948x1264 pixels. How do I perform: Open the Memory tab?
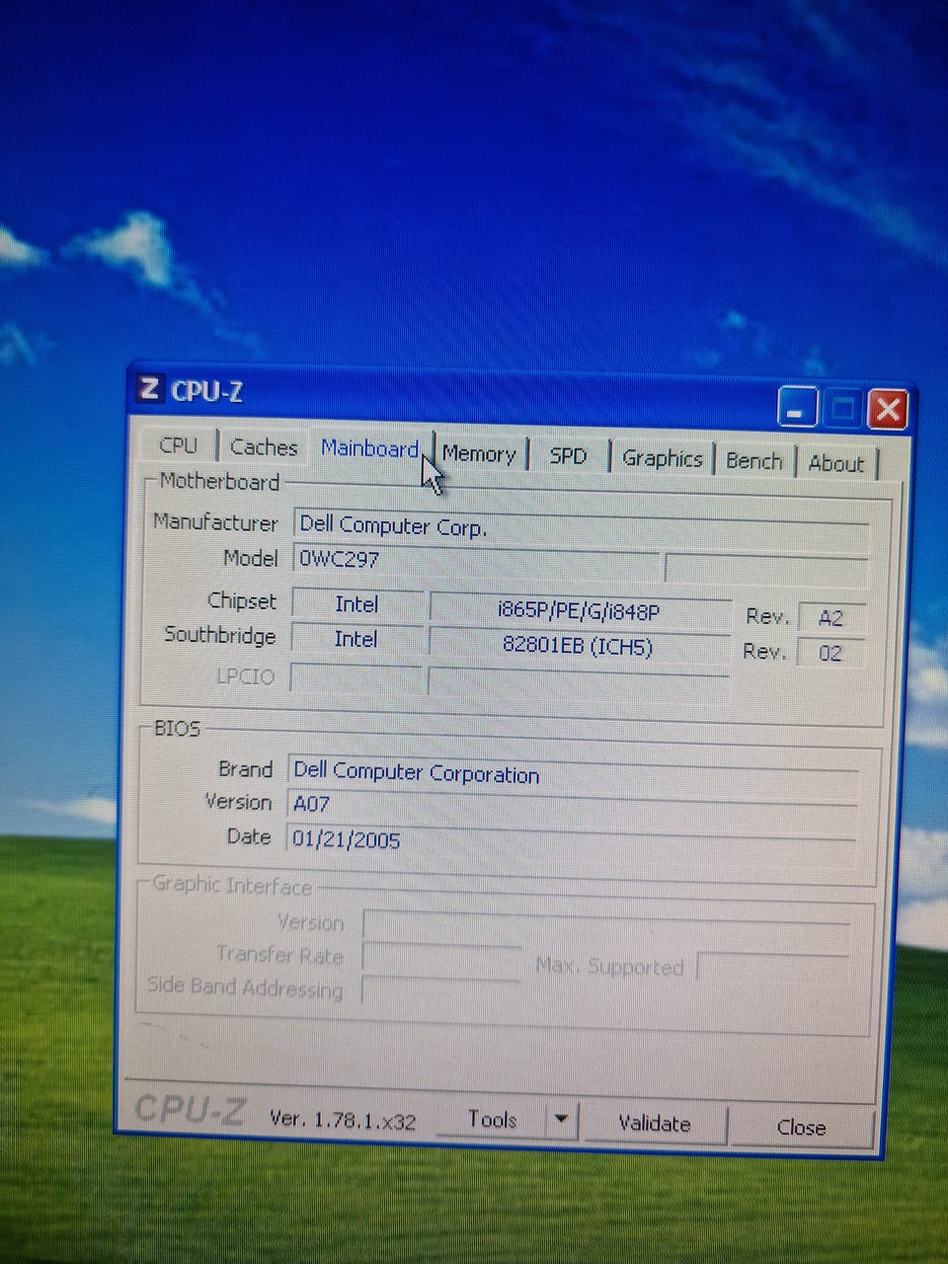479,454
